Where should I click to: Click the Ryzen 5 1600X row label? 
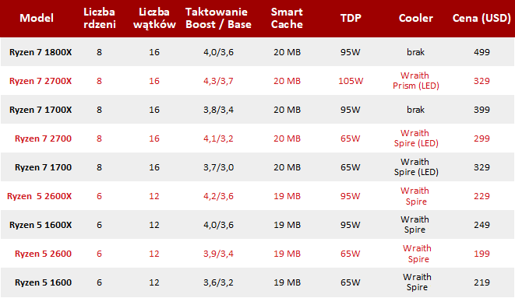[41, 225]
